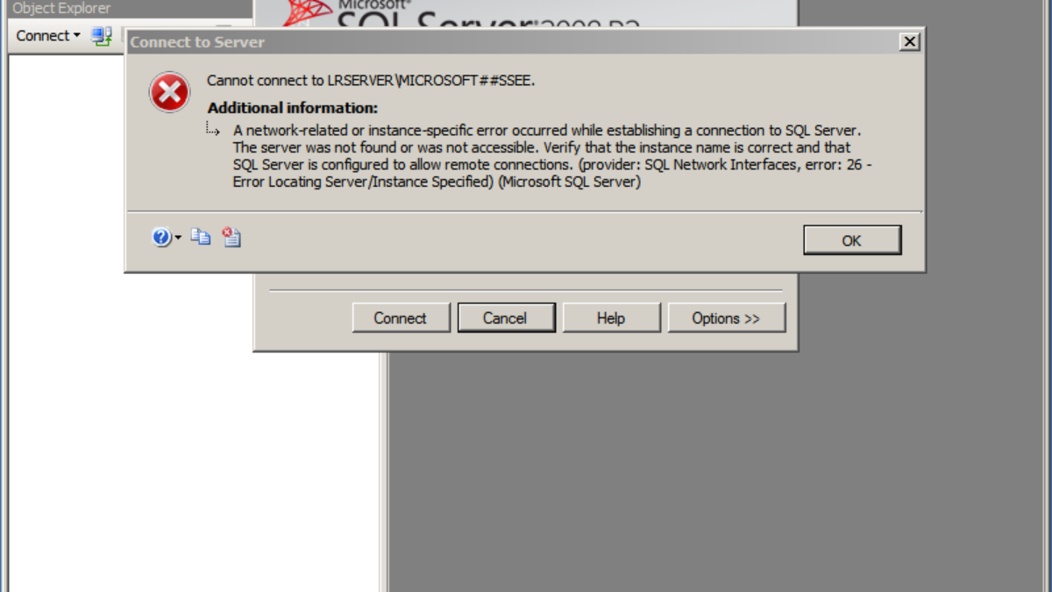Copy the error message text icon
This screenshot has width=1052, height=592.
tap(201, 237)
